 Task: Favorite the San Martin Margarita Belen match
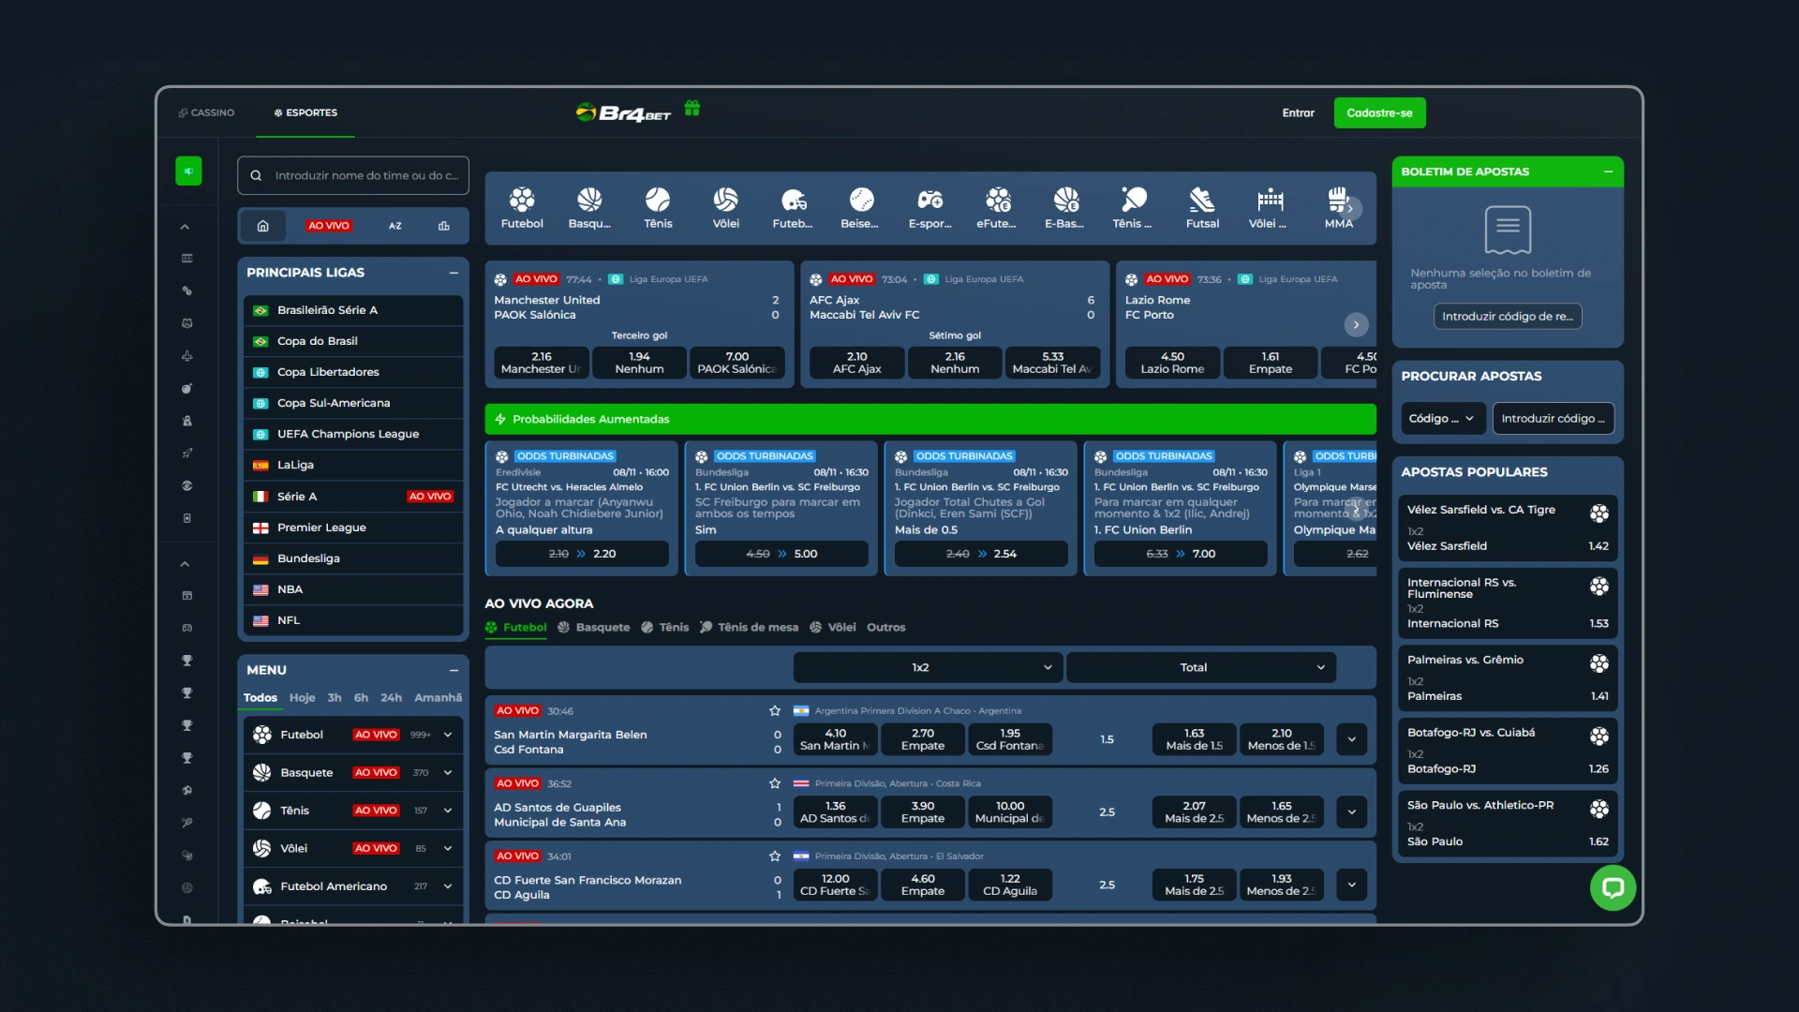pos(775,711)
